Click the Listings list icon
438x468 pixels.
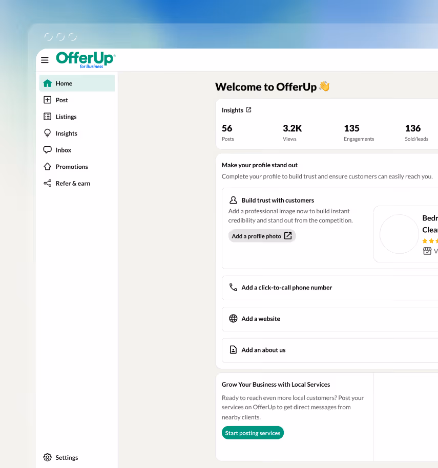[x=48, y=117]
